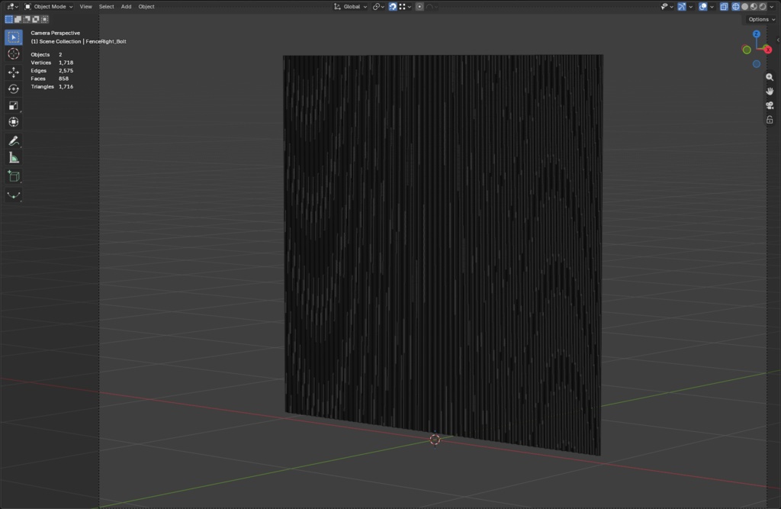Select the Add Cube tool
Screen dimensions: 781x509
[x=14, y=176]
